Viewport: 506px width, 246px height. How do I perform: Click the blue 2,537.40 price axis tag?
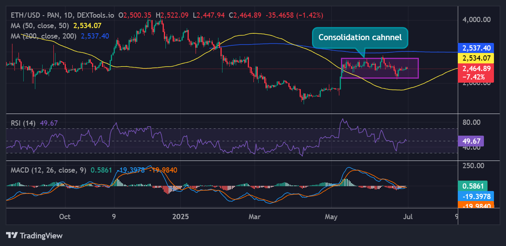click(476, 48)
